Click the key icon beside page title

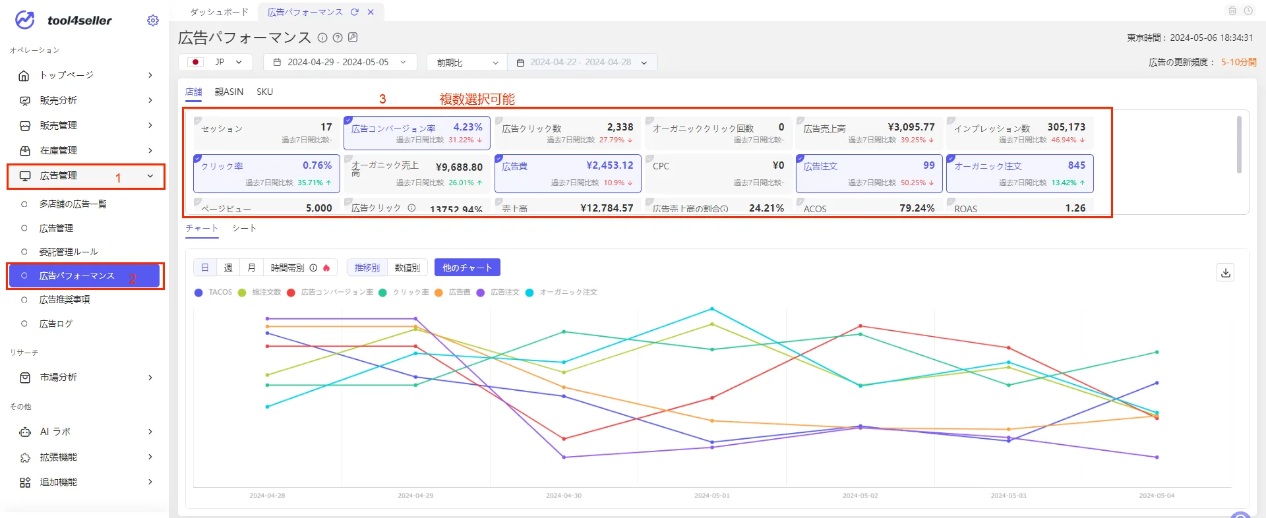click(353, 38)
